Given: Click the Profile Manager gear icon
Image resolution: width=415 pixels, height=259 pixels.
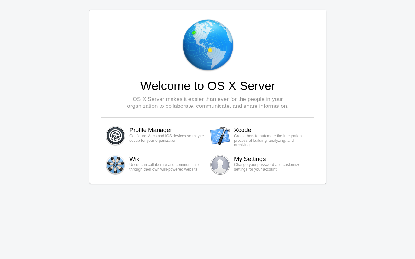Looking at the screenshot, I should point(115,136).
